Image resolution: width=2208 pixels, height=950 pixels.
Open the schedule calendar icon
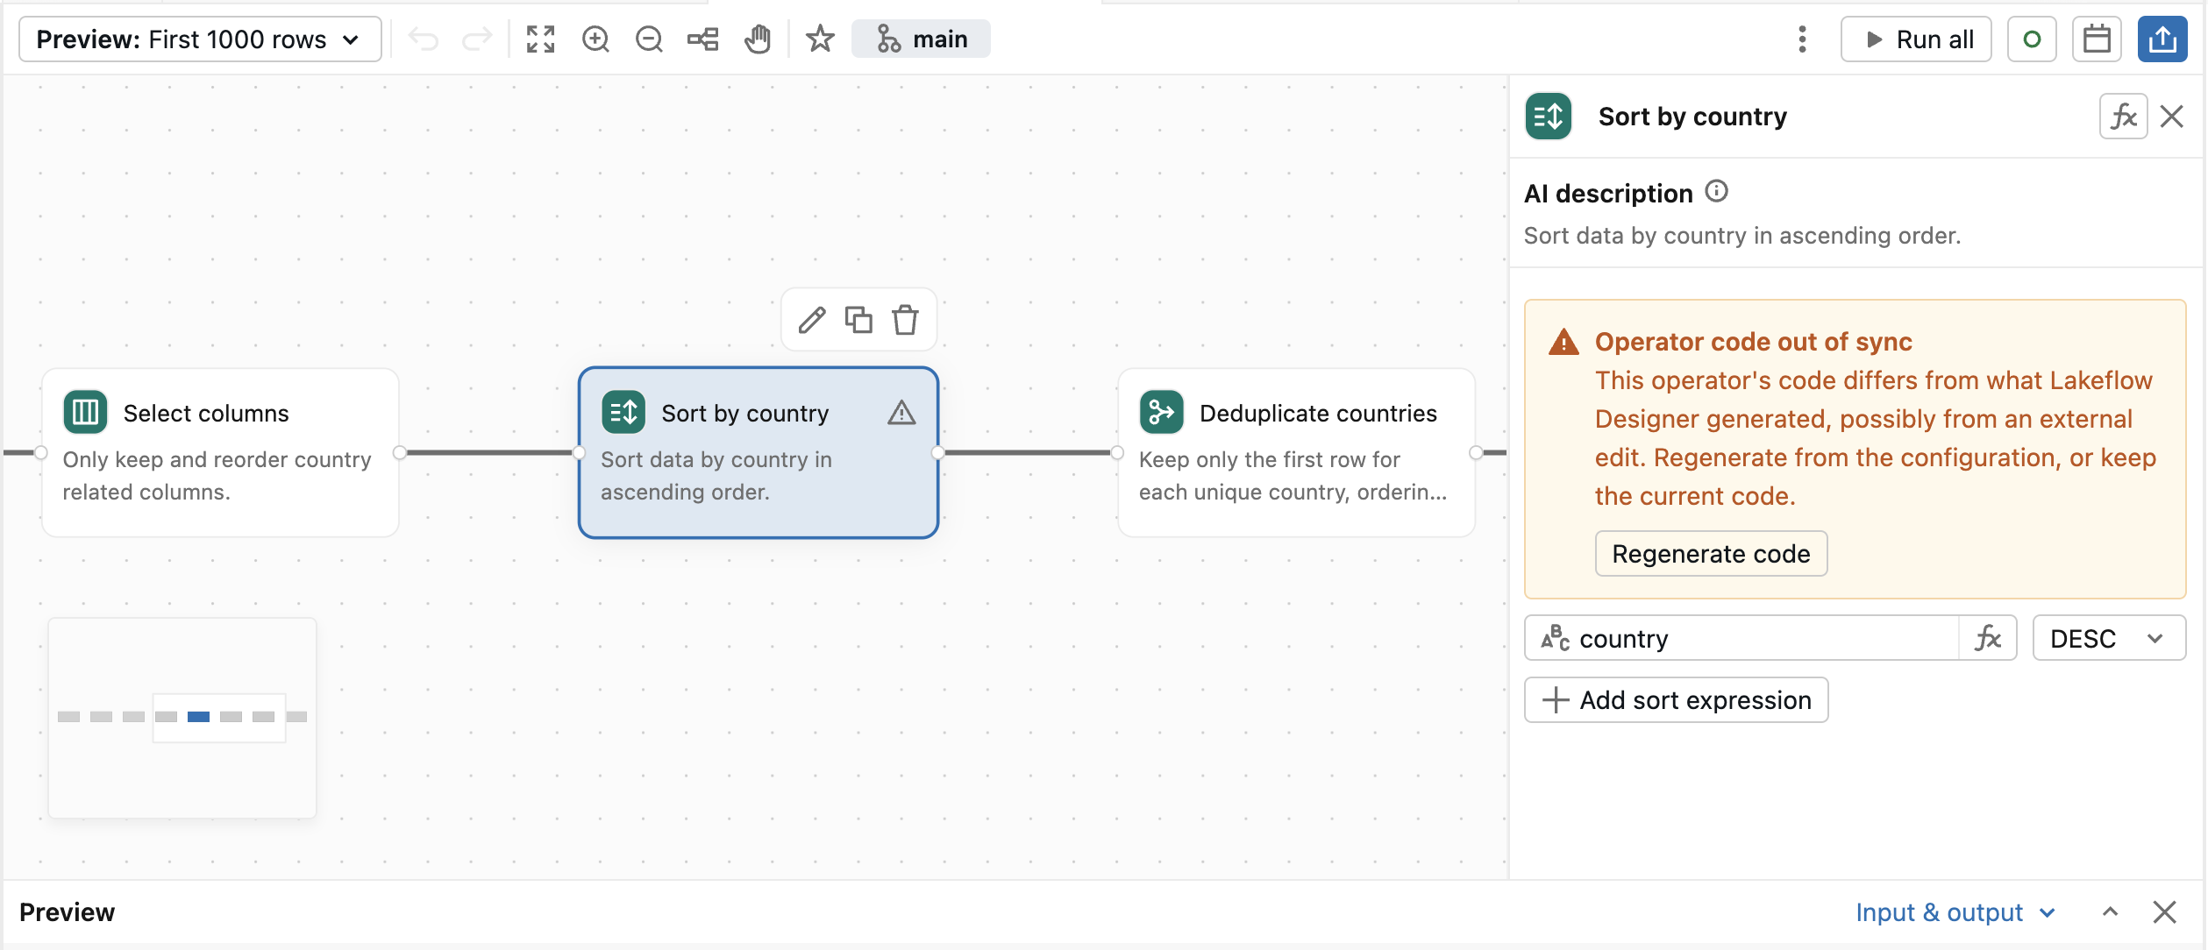[2097, 39]
